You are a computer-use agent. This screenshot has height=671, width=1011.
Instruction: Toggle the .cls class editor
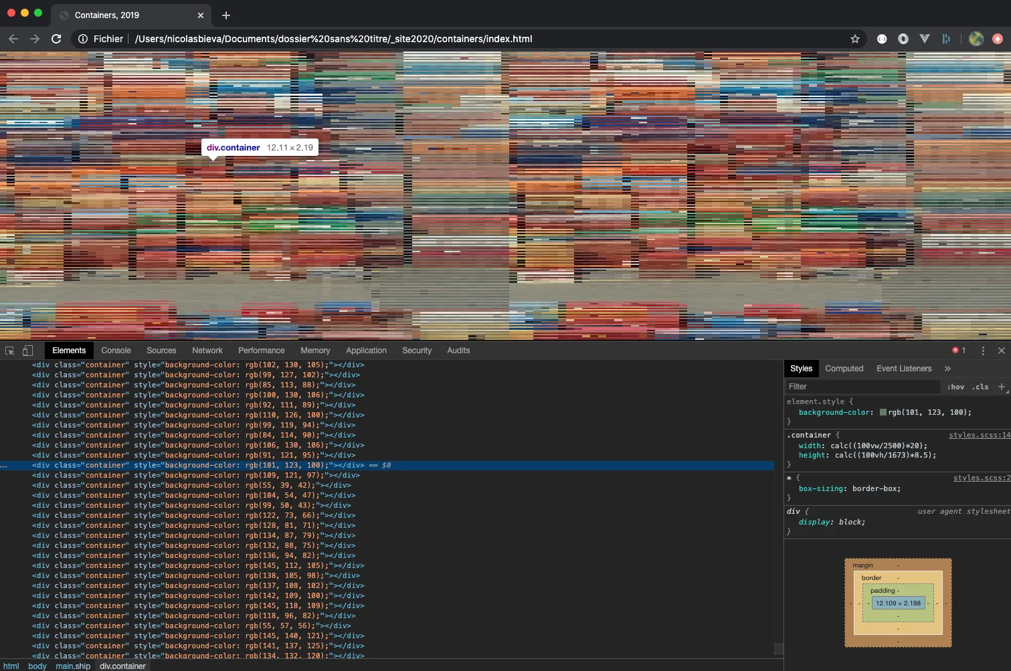(980, 387)
